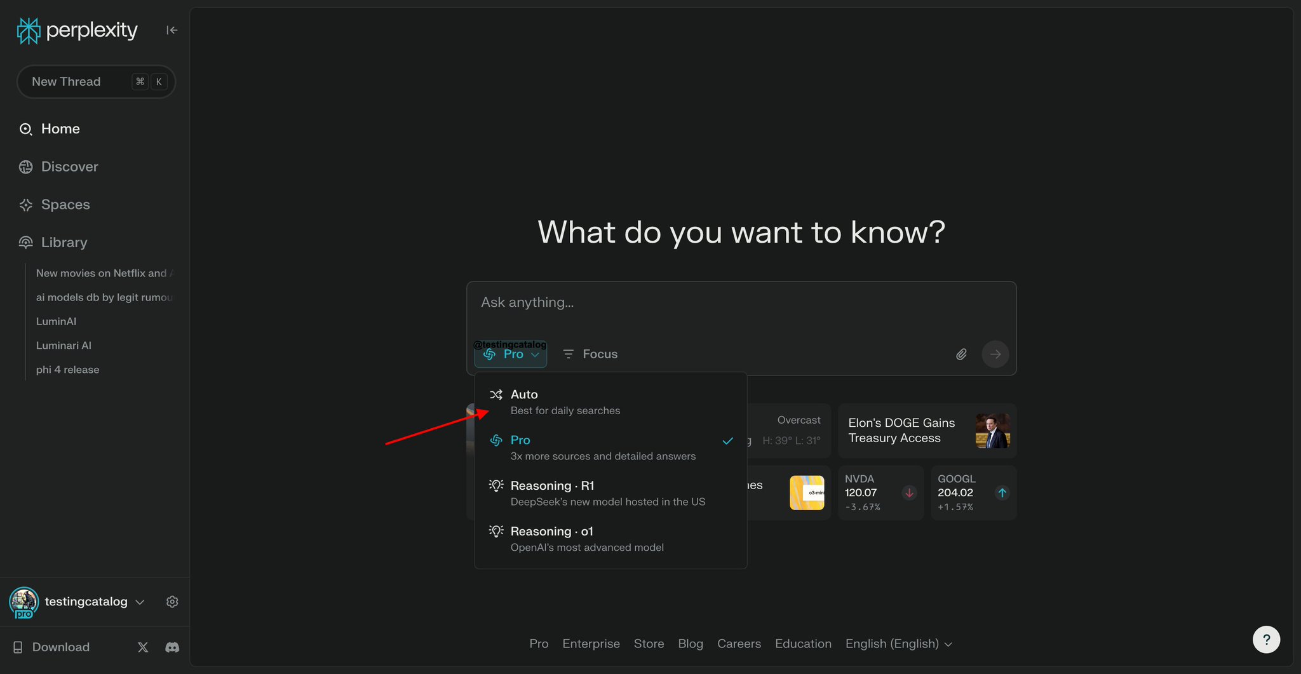
Task: Click the Perplexity logo
Action: 77,30
